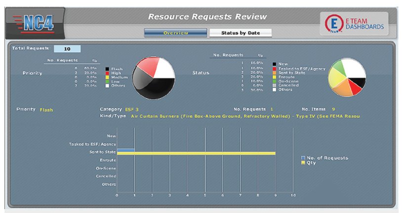Select the Status pie chart
The height and width of the screenshot is (213, 402).
[x=347, y=78]
